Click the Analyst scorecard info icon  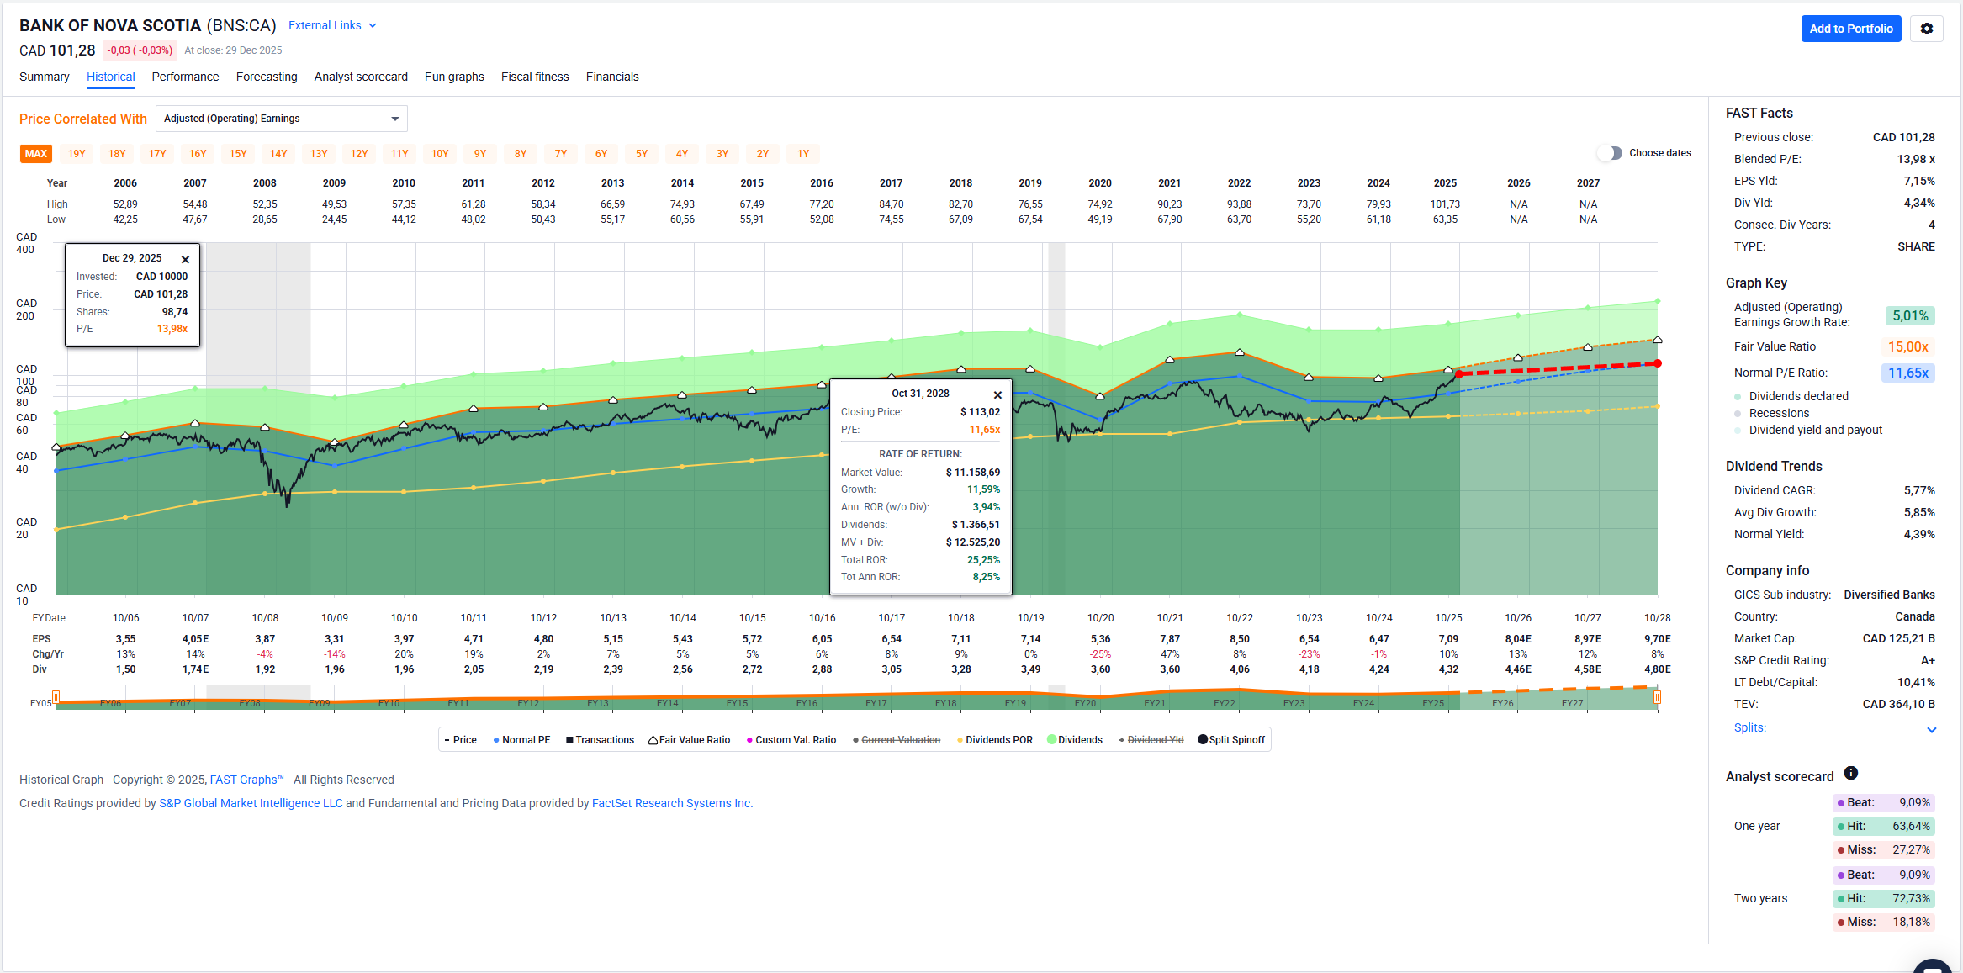[1851, 773]
